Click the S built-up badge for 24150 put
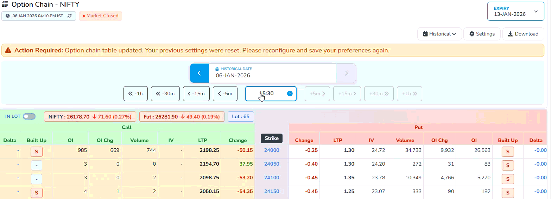Screen dimensions: 551x199 coord(508,193)
